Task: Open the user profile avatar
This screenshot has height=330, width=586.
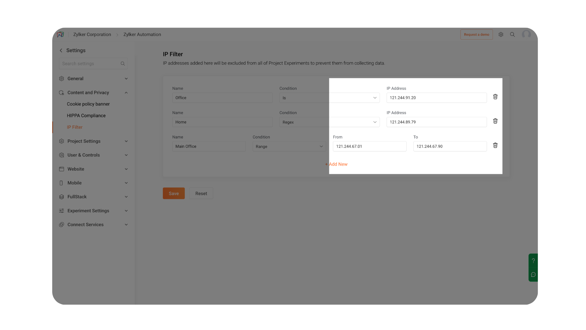Action: pos(526,35)
